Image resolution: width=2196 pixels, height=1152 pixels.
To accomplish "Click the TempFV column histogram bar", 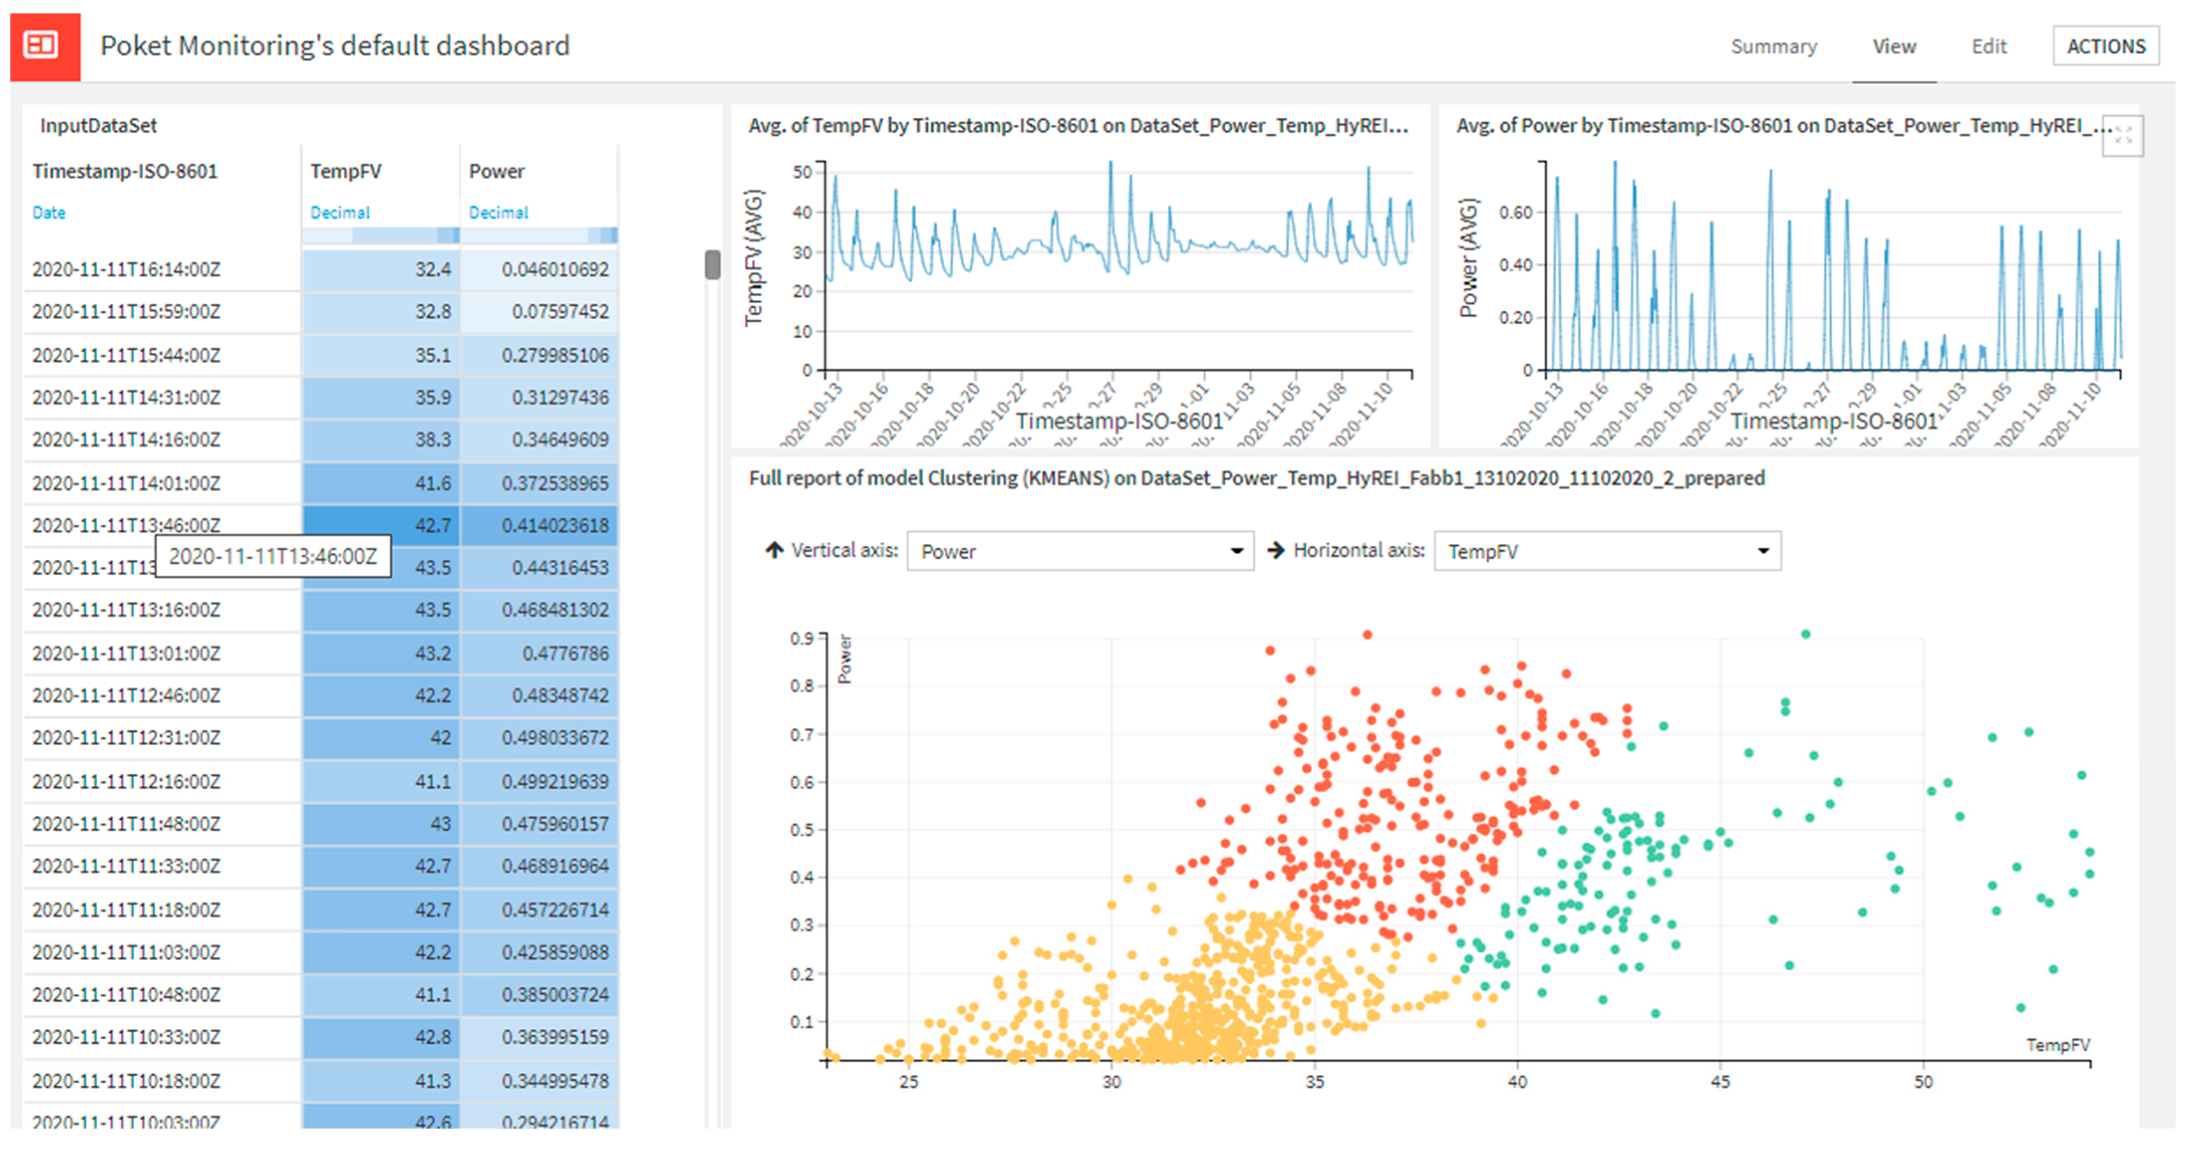I will point(380,235).
